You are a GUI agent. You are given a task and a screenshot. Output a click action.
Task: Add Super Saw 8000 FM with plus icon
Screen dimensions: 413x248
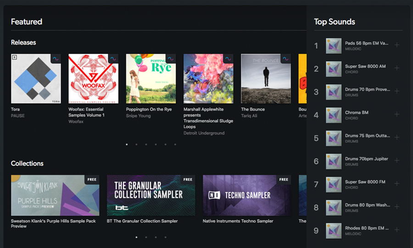(x=396, y=183)
